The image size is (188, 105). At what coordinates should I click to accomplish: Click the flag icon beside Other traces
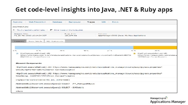click(x=51, y=30)
